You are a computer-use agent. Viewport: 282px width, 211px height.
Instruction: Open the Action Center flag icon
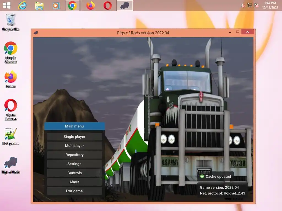click(x=256, y=5)
